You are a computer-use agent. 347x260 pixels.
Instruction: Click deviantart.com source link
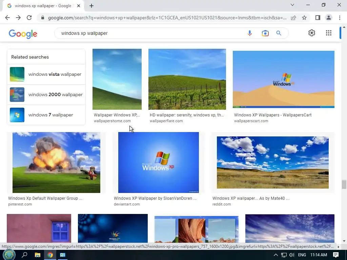click(x=127, y=204)
